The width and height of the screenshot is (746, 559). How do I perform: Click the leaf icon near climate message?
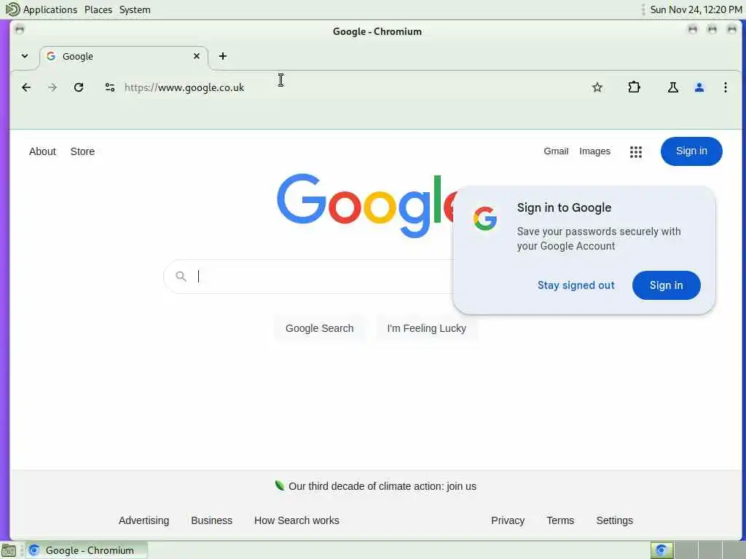(280, 485)
